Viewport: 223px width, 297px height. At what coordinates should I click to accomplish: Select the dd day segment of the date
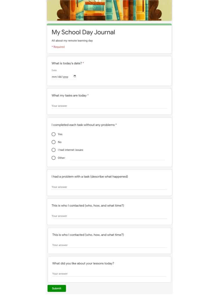tap(60, 77)
